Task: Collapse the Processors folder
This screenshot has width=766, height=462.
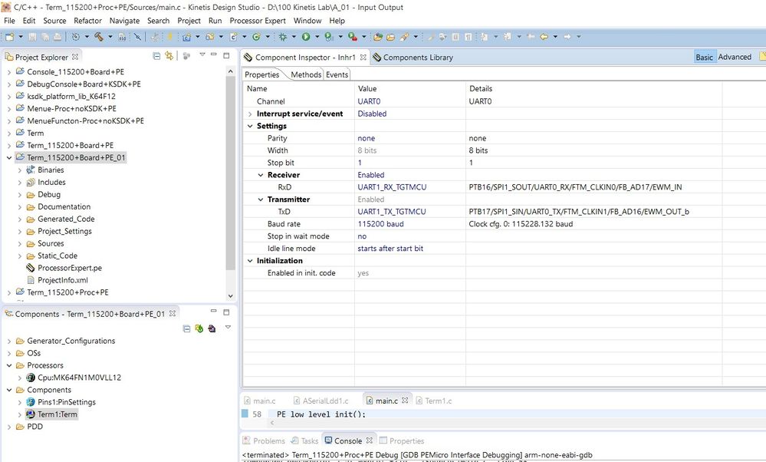Action: (x=9, y=365)
